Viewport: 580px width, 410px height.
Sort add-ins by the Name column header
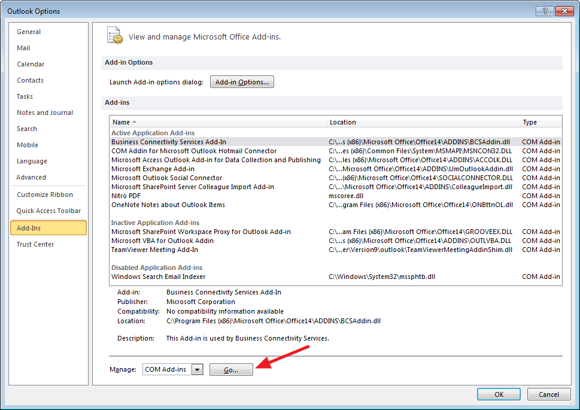point(218,122)
